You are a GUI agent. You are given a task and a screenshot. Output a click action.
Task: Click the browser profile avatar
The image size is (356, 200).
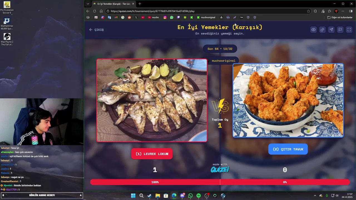pyautogui.click(x=336, y=11)
